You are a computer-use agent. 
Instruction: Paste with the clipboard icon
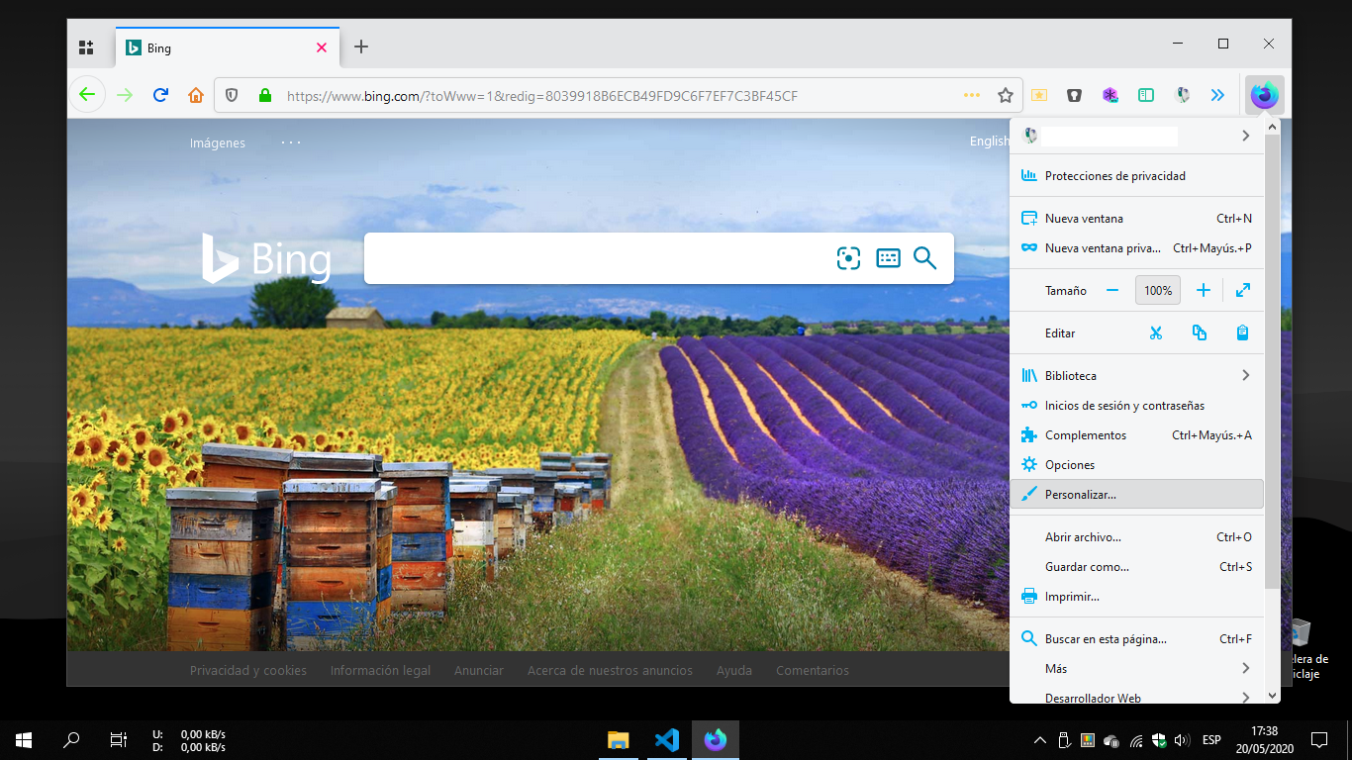coord(1243,333)
